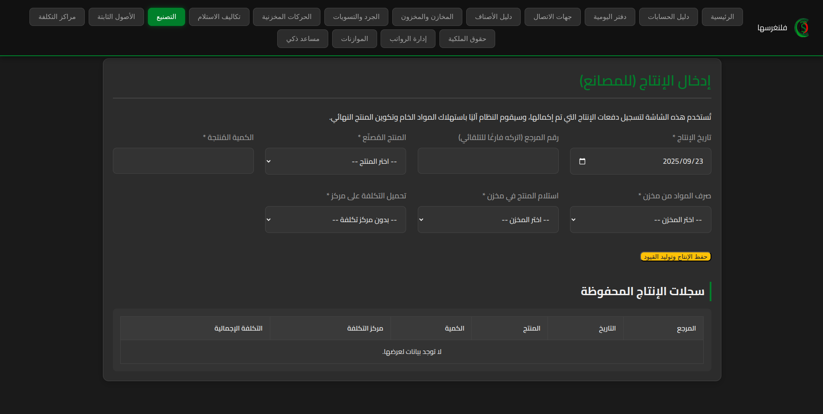Image resolution: width=823 pixels, height=414 pixels.
Task: Go to دليل الحسابات chart of accounts
Action: pos(668,17)
